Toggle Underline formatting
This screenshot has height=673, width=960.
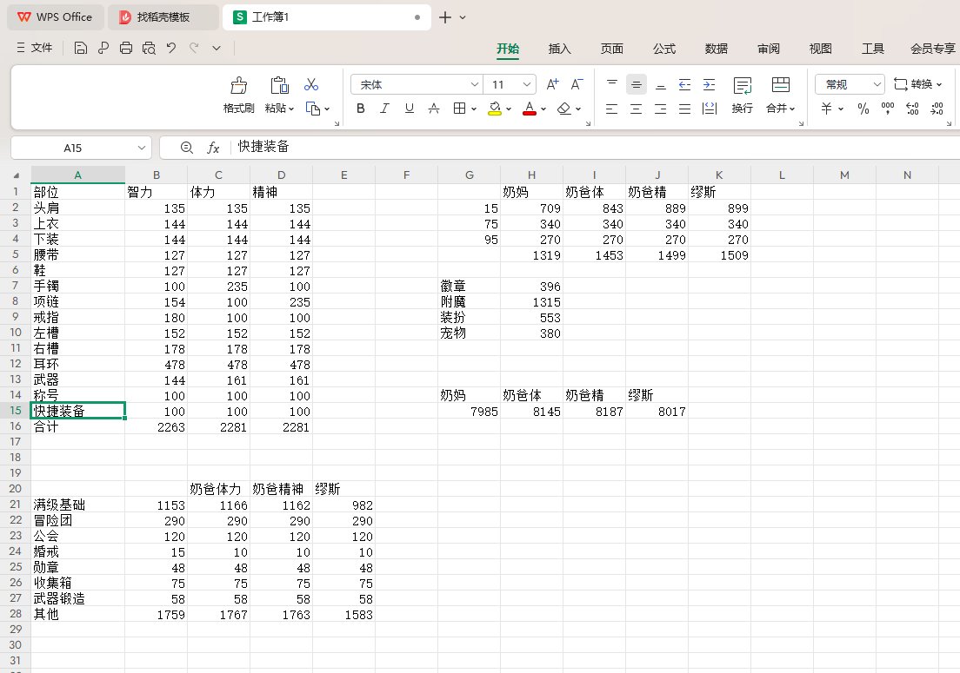pos(409,109)
